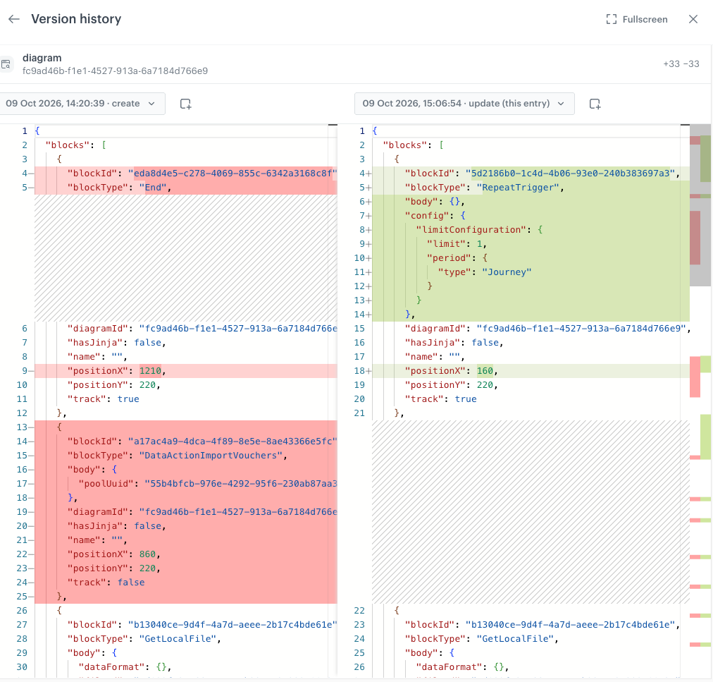Click left line "hasJinja": false at line 7
The height and width of the screenshot is (682, 713).
(117, 343)
